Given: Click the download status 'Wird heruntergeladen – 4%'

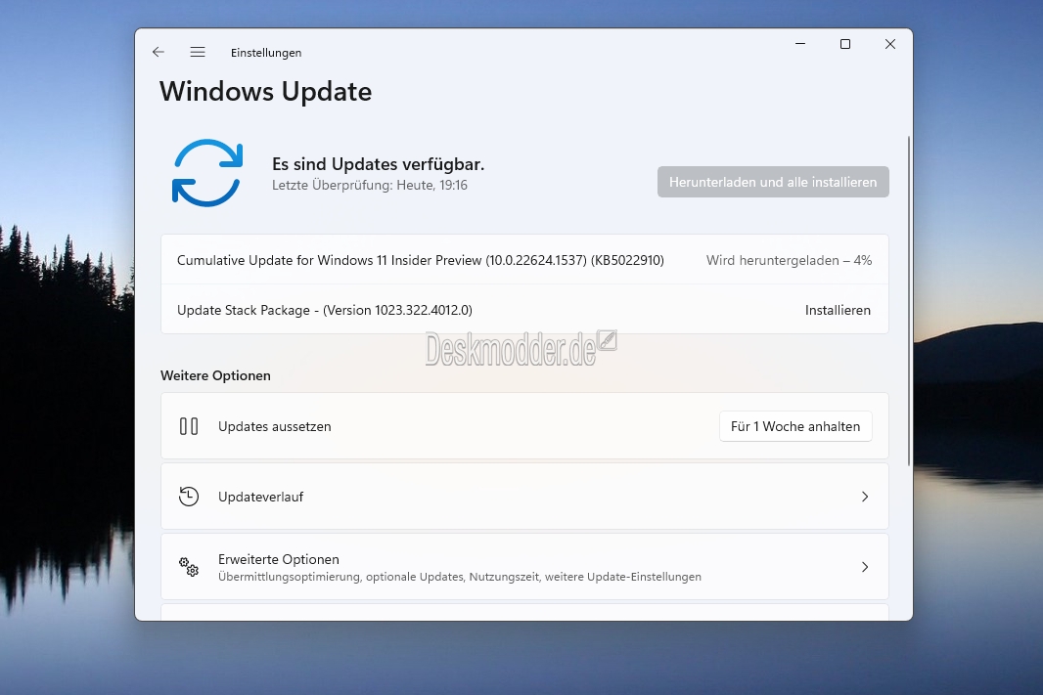Looking at the screenshot, I should (x=789, y=260).
